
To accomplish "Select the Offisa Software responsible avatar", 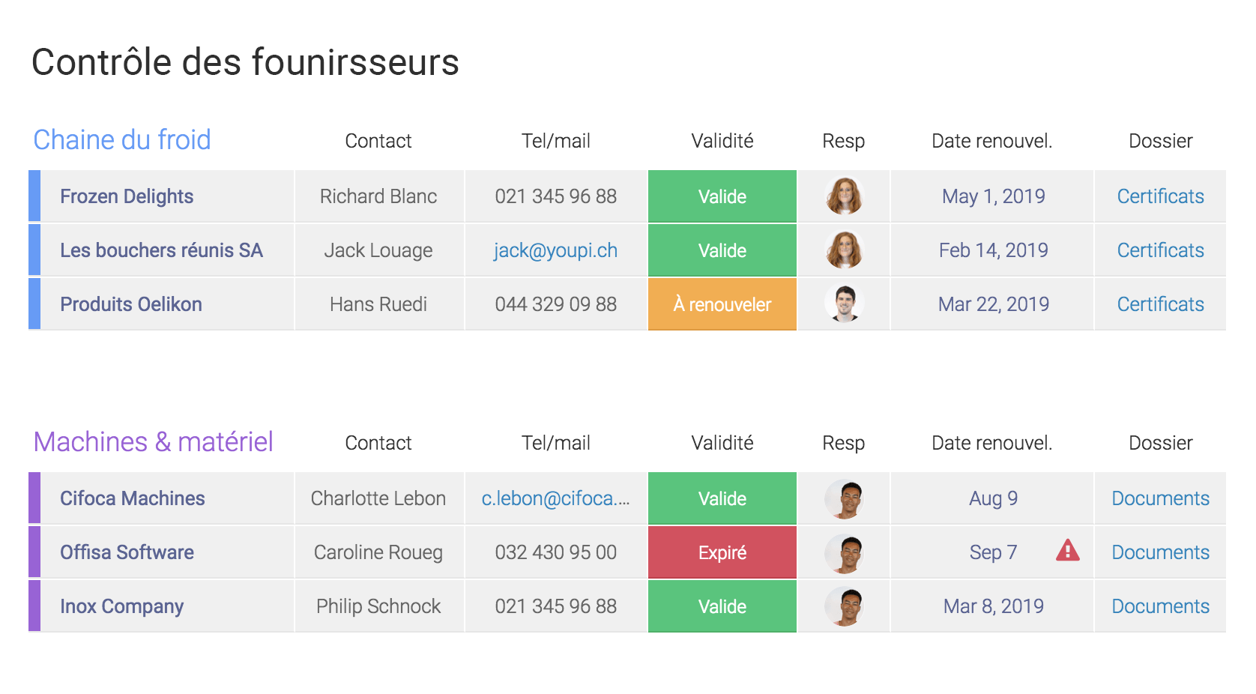I will pyautogui.click(x=844, y=552).
